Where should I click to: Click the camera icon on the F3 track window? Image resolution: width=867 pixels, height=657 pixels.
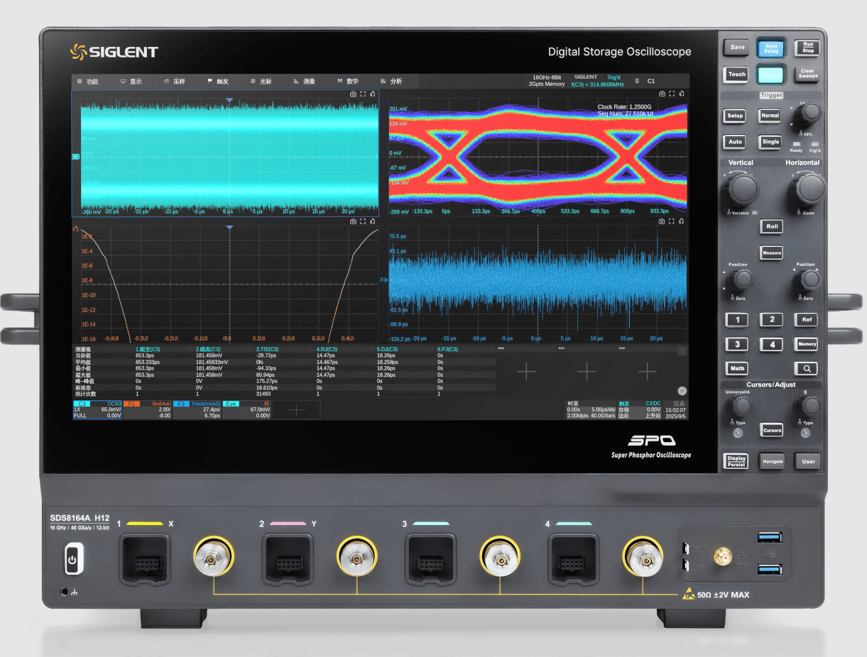662,222
